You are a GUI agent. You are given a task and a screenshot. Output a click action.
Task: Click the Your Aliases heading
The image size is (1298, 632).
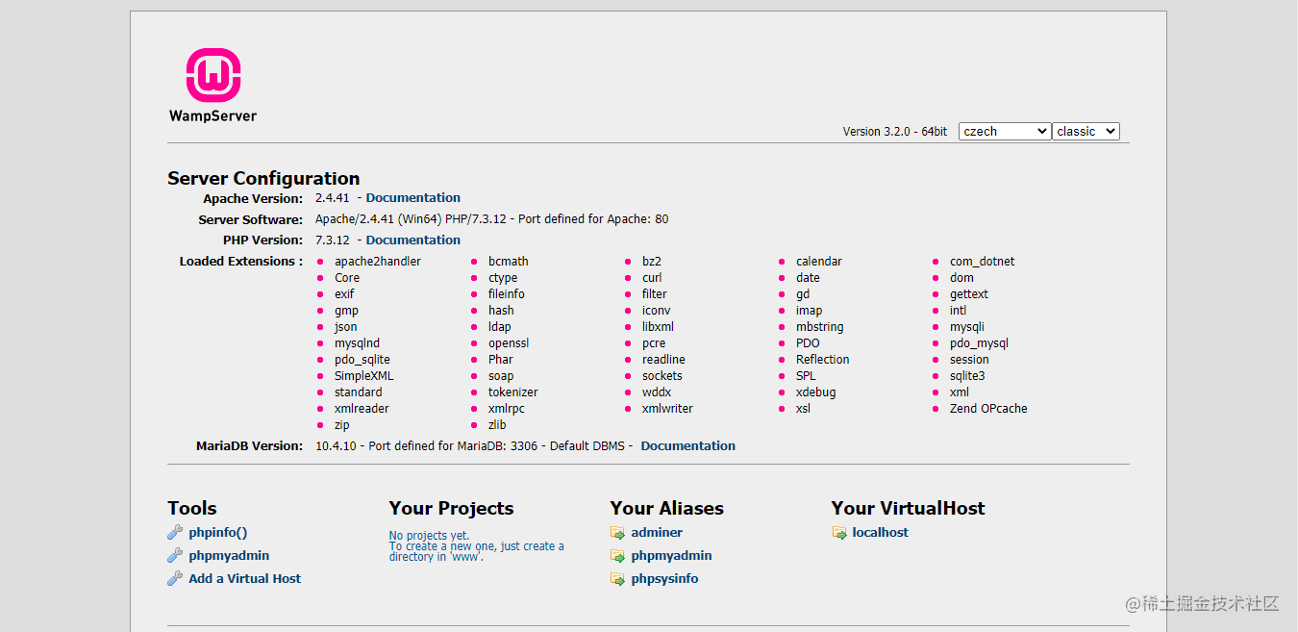666,508
